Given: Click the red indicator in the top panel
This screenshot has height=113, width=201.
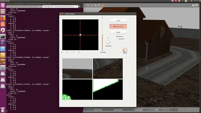Looking at the screenshot, I should click(176, 1).
